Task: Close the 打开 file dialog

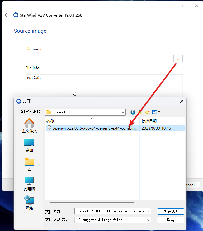Action: coord(182,101)
